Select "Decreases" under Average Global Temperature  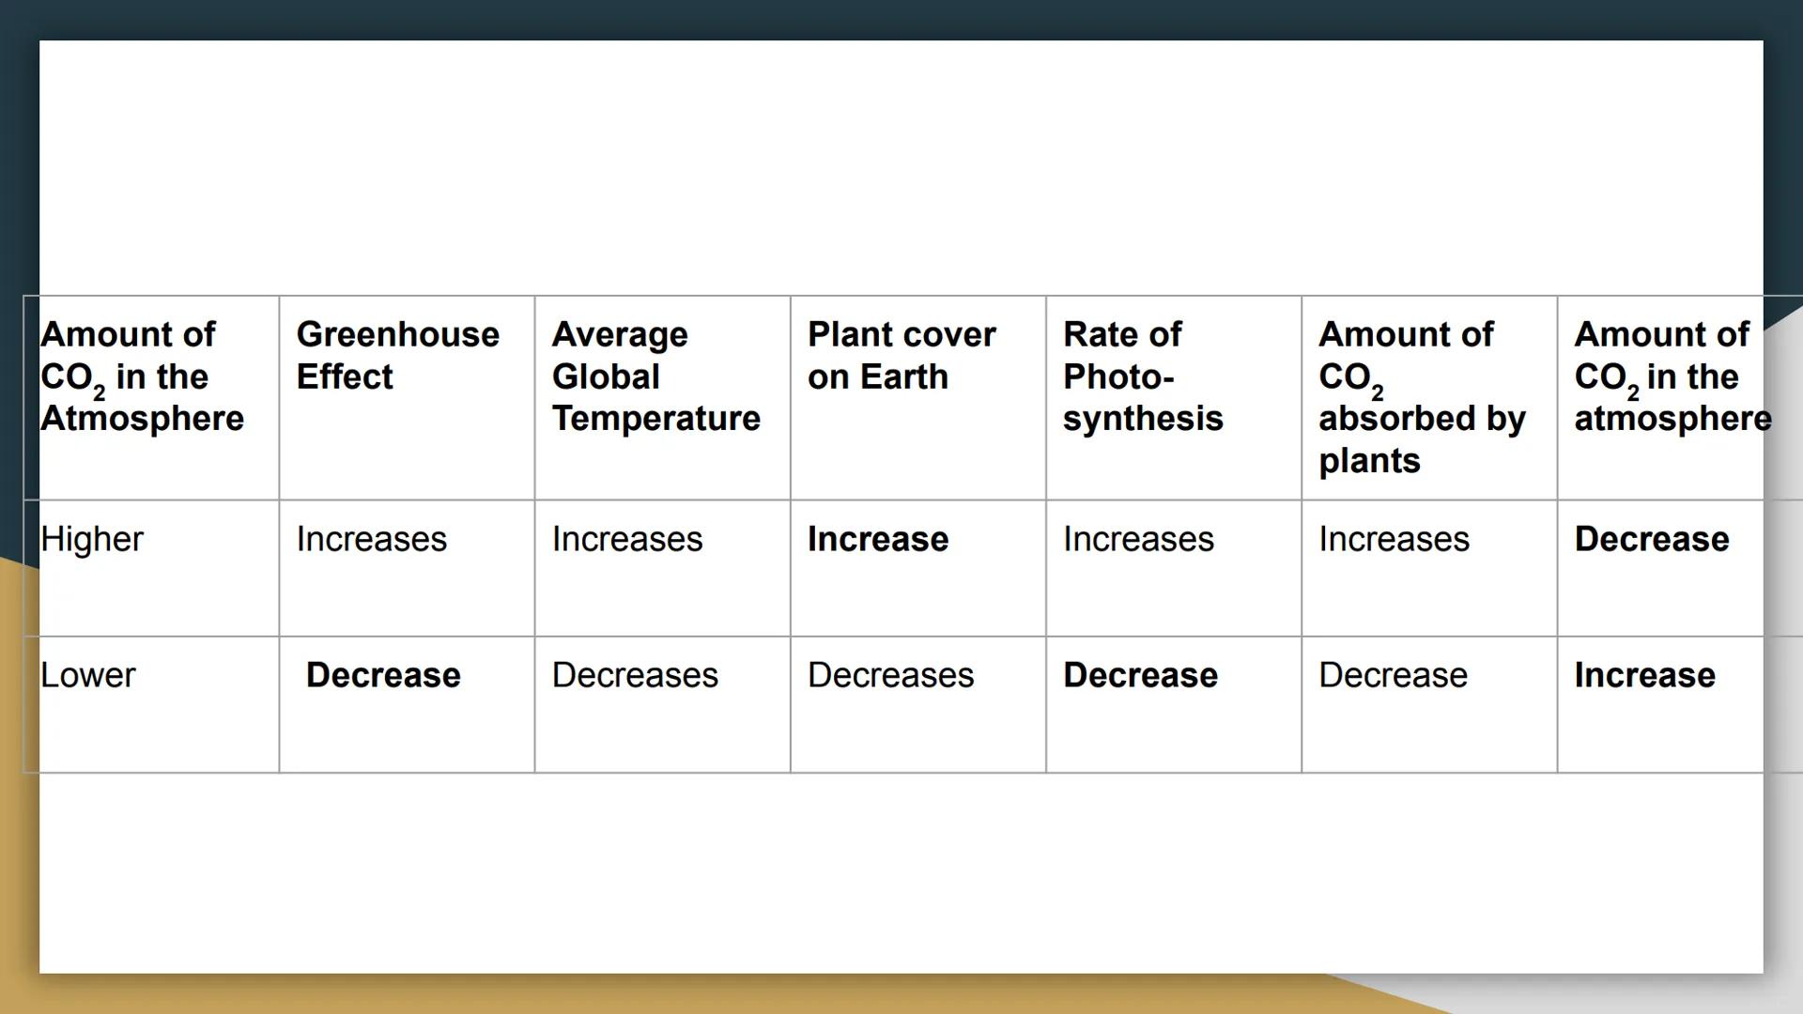tap(635, 676)
